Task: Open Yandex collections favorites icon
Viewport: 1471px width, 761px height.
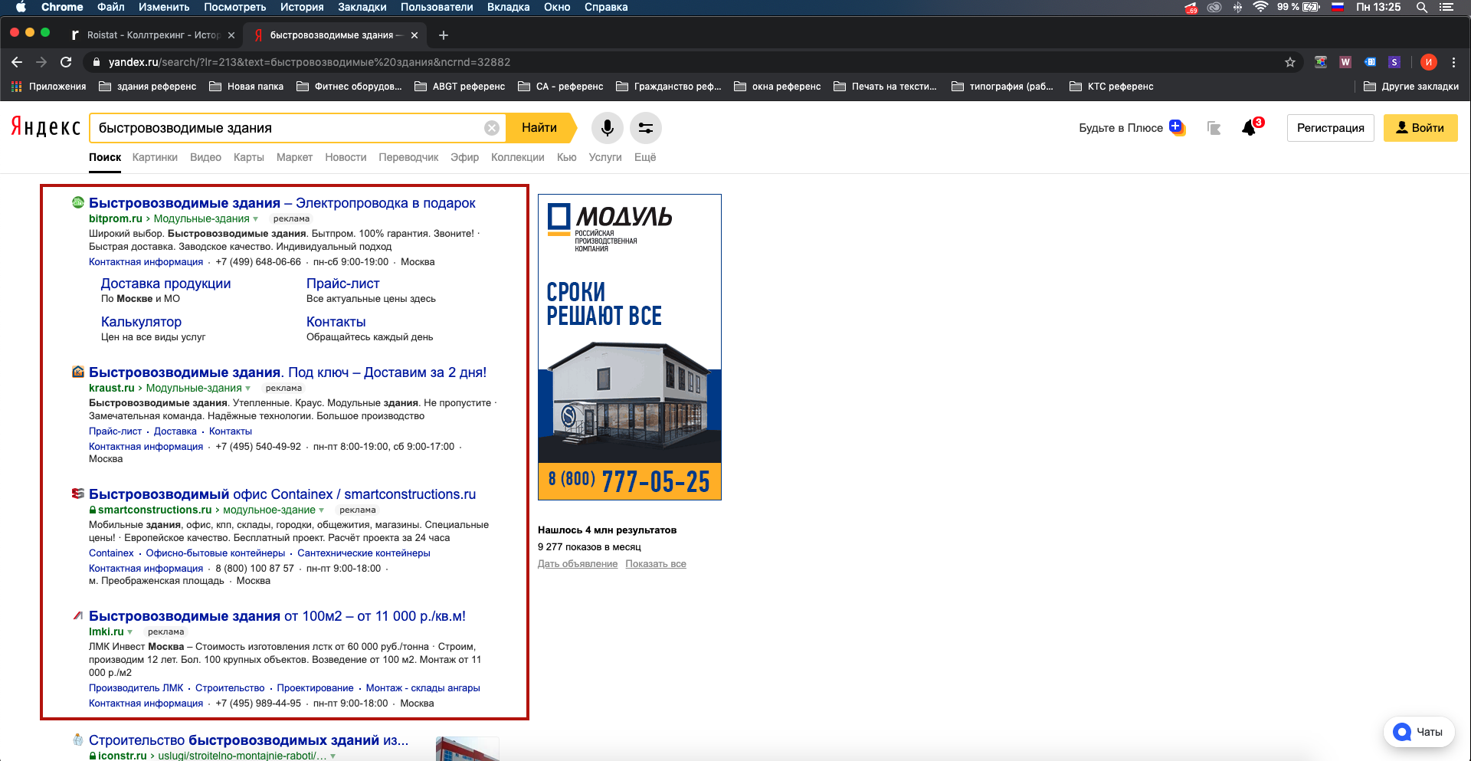Action: (1214, 128)
